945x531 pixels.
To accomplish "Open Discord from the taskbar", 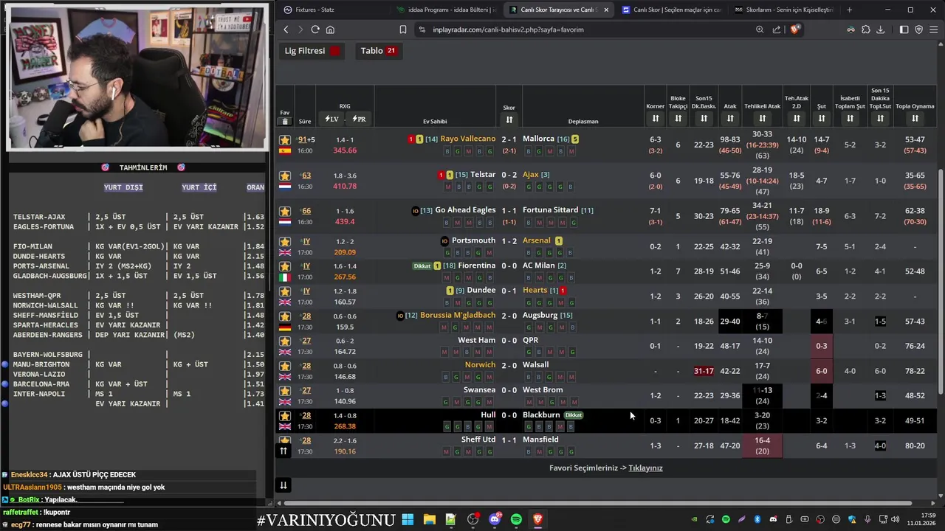I will 495,519.
